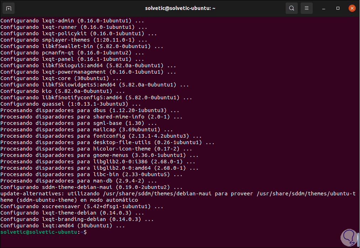Click the 'update-alternatives: utilizando' output line
Image resolution: width=360 pixels, height=248 pixels.
(x=178, y=194)
